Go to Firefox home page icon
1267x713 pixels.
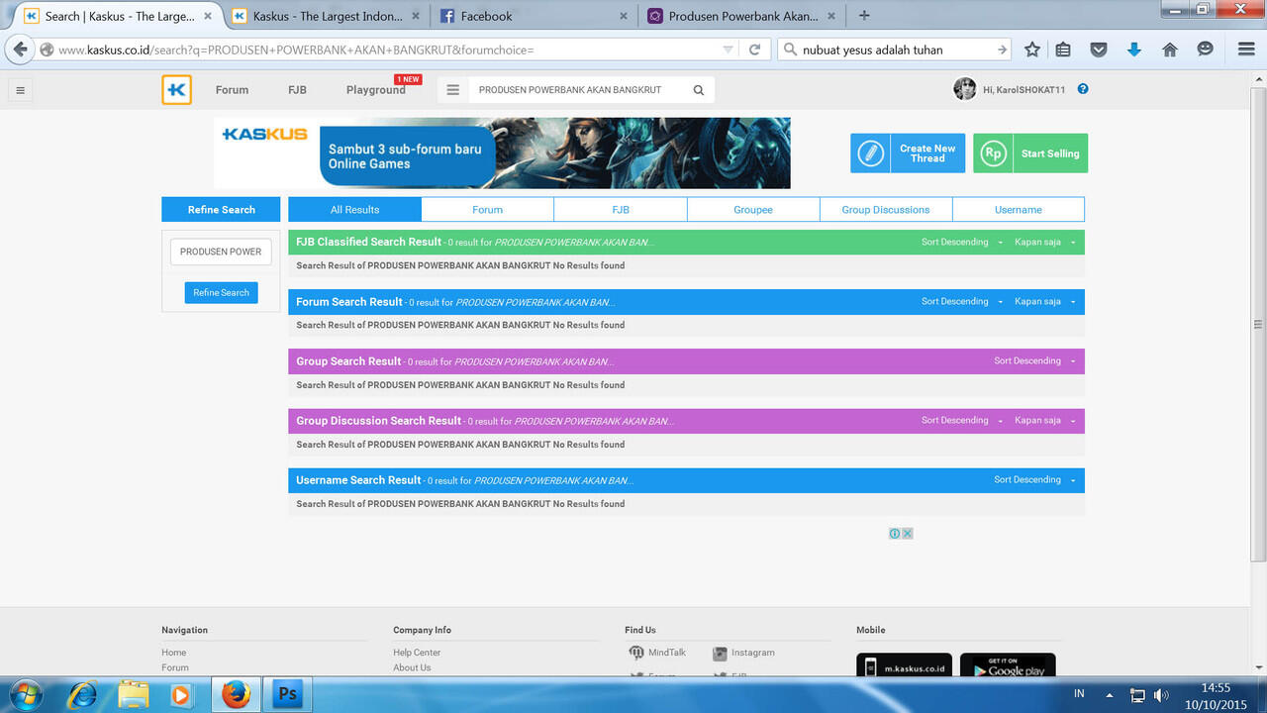[1169, 50]
